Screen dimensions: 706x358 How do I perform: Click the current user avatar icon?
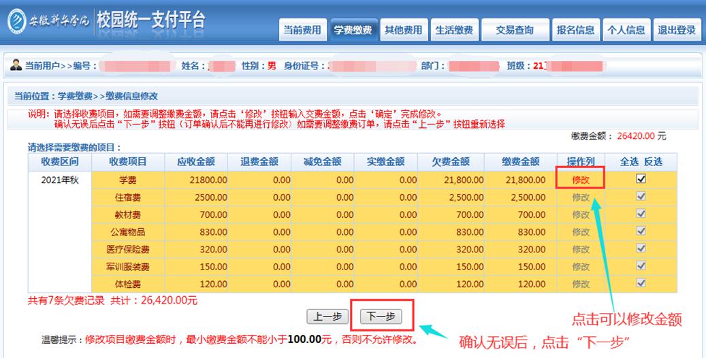pyautogui.click(x=16, y=65)
